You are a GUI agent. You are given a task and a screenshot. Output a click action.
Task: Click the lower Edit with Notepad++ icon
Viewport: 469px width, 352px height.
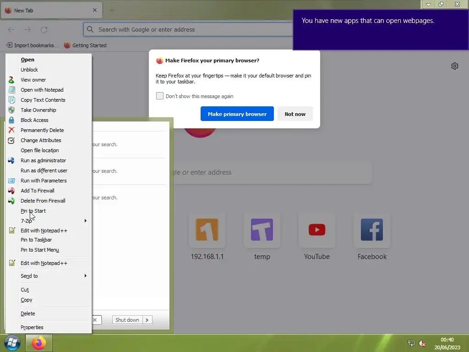pos(11,263)
